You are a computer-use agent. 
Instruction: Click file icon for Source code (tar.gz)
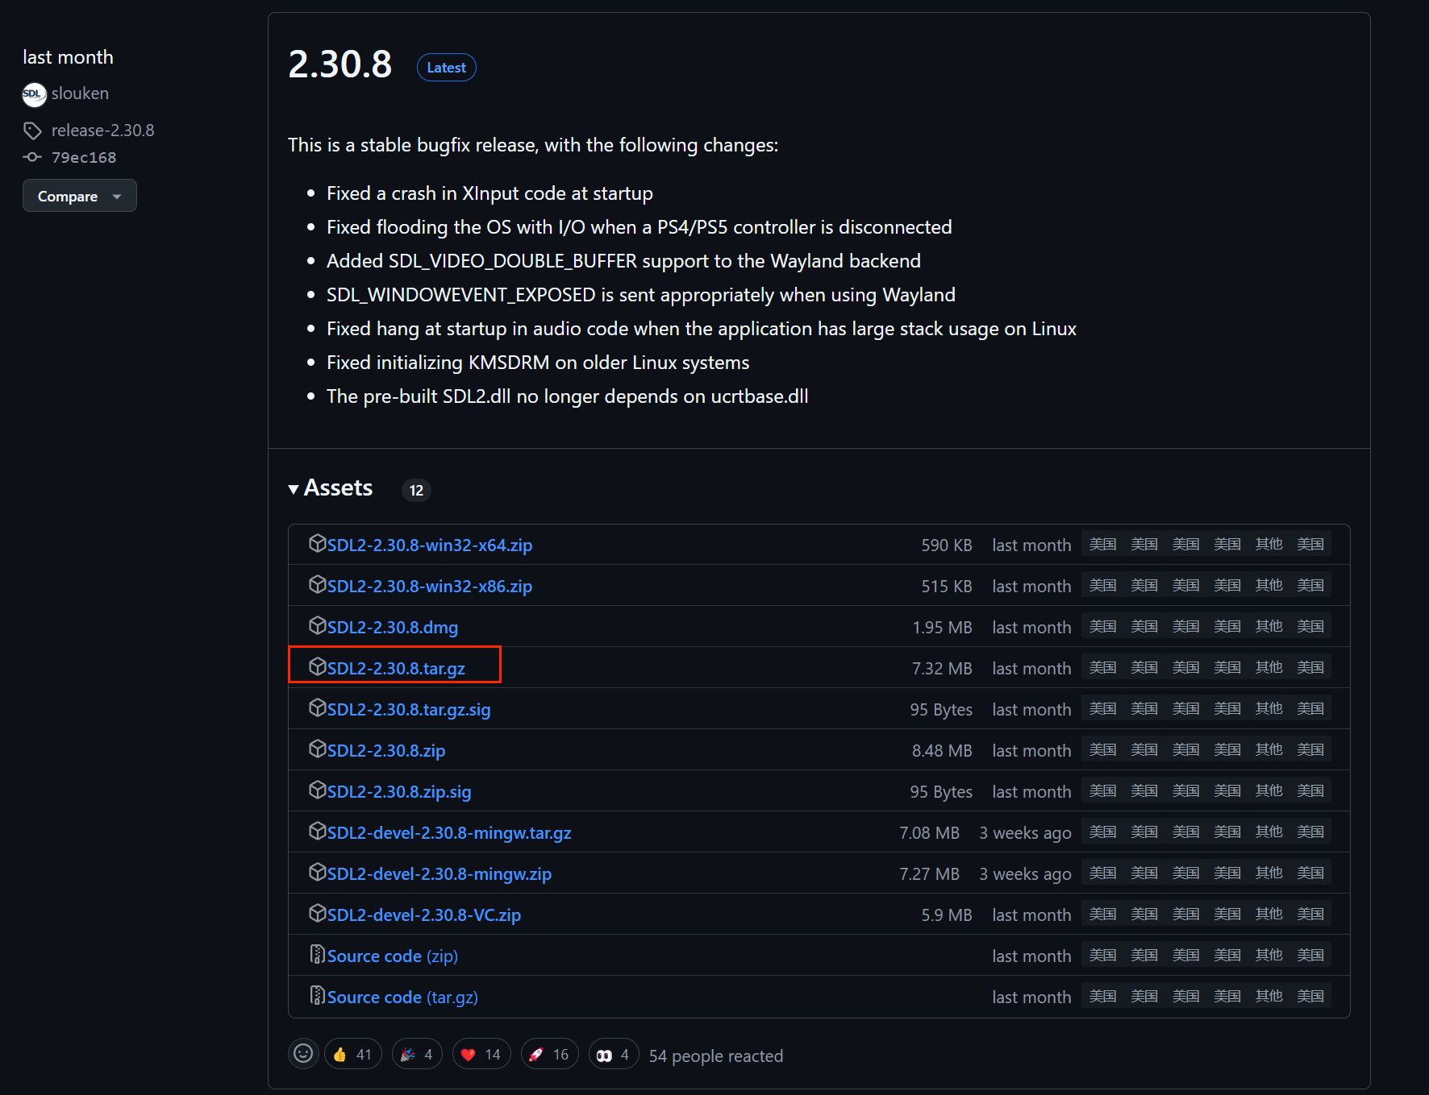[317, 996]
